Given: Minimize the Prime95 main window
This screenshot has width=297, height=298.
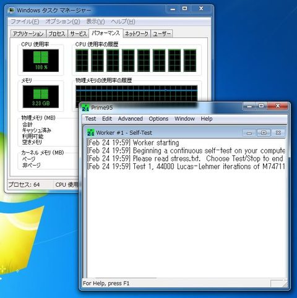Looking at the screenshot, I should coord(249,106).
